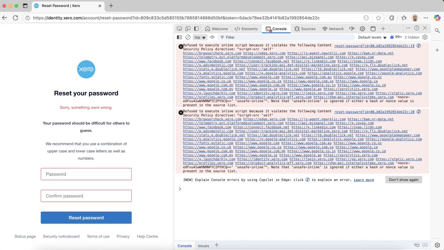The image size is (444, 250).
Task: Open the Default levels dropdown
Action: click(372, 37)
